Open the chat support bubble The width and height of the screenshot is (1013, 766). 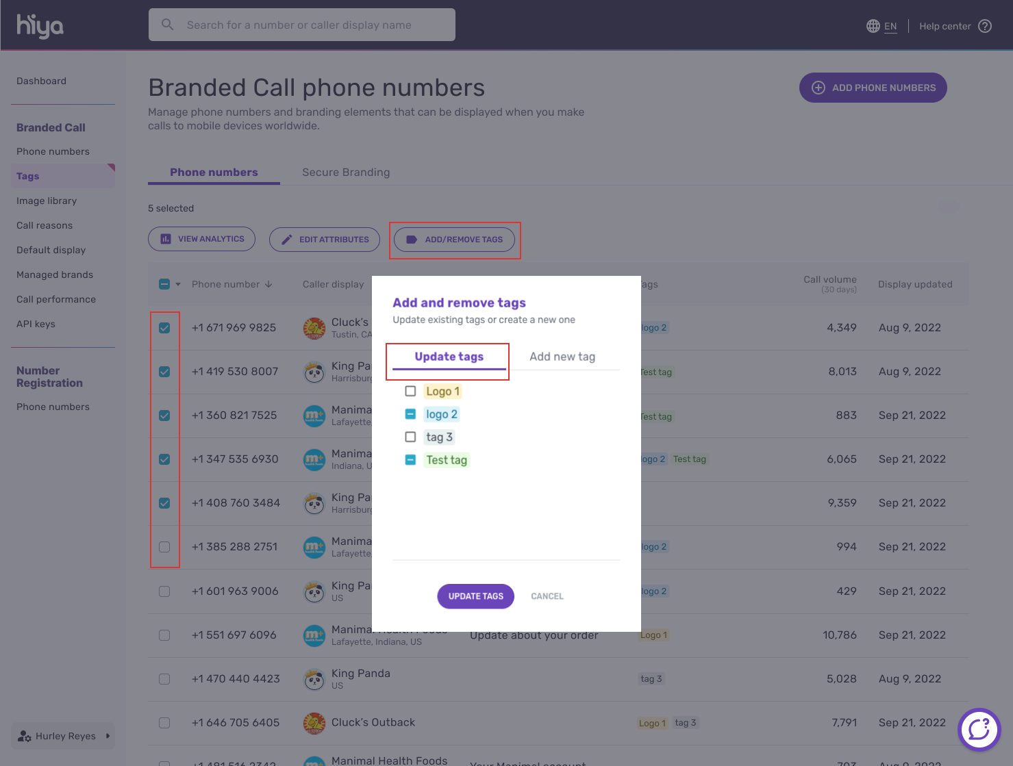tap(979, 730)
